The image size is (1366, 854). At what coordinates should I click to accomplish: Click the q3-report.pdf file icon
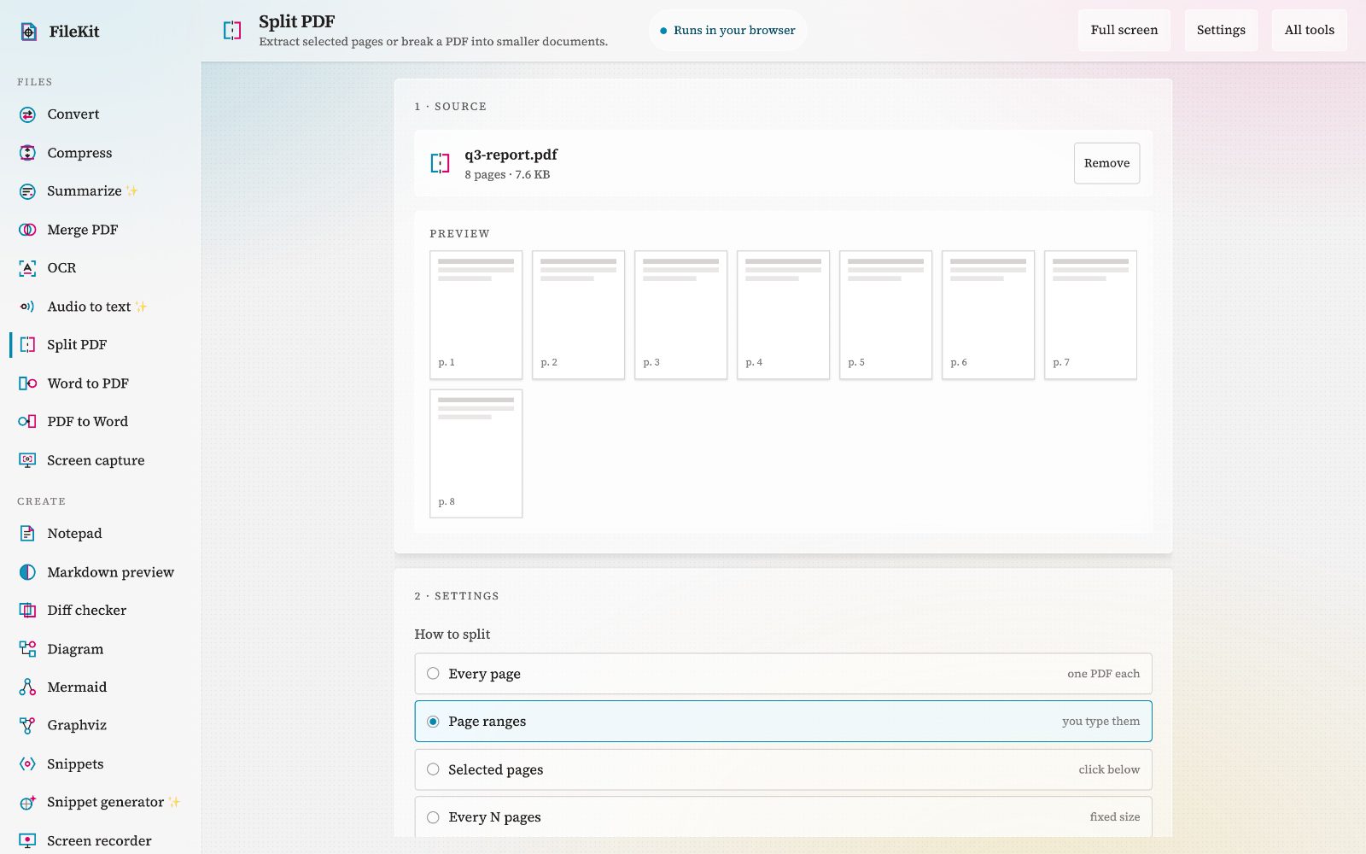click(440, 163)
